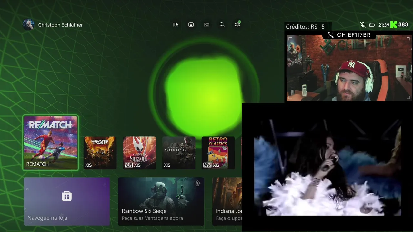Screen dimensions: 413x232
Task: Click the Créditos: R$ -5 label
Action: coord(305,27)
